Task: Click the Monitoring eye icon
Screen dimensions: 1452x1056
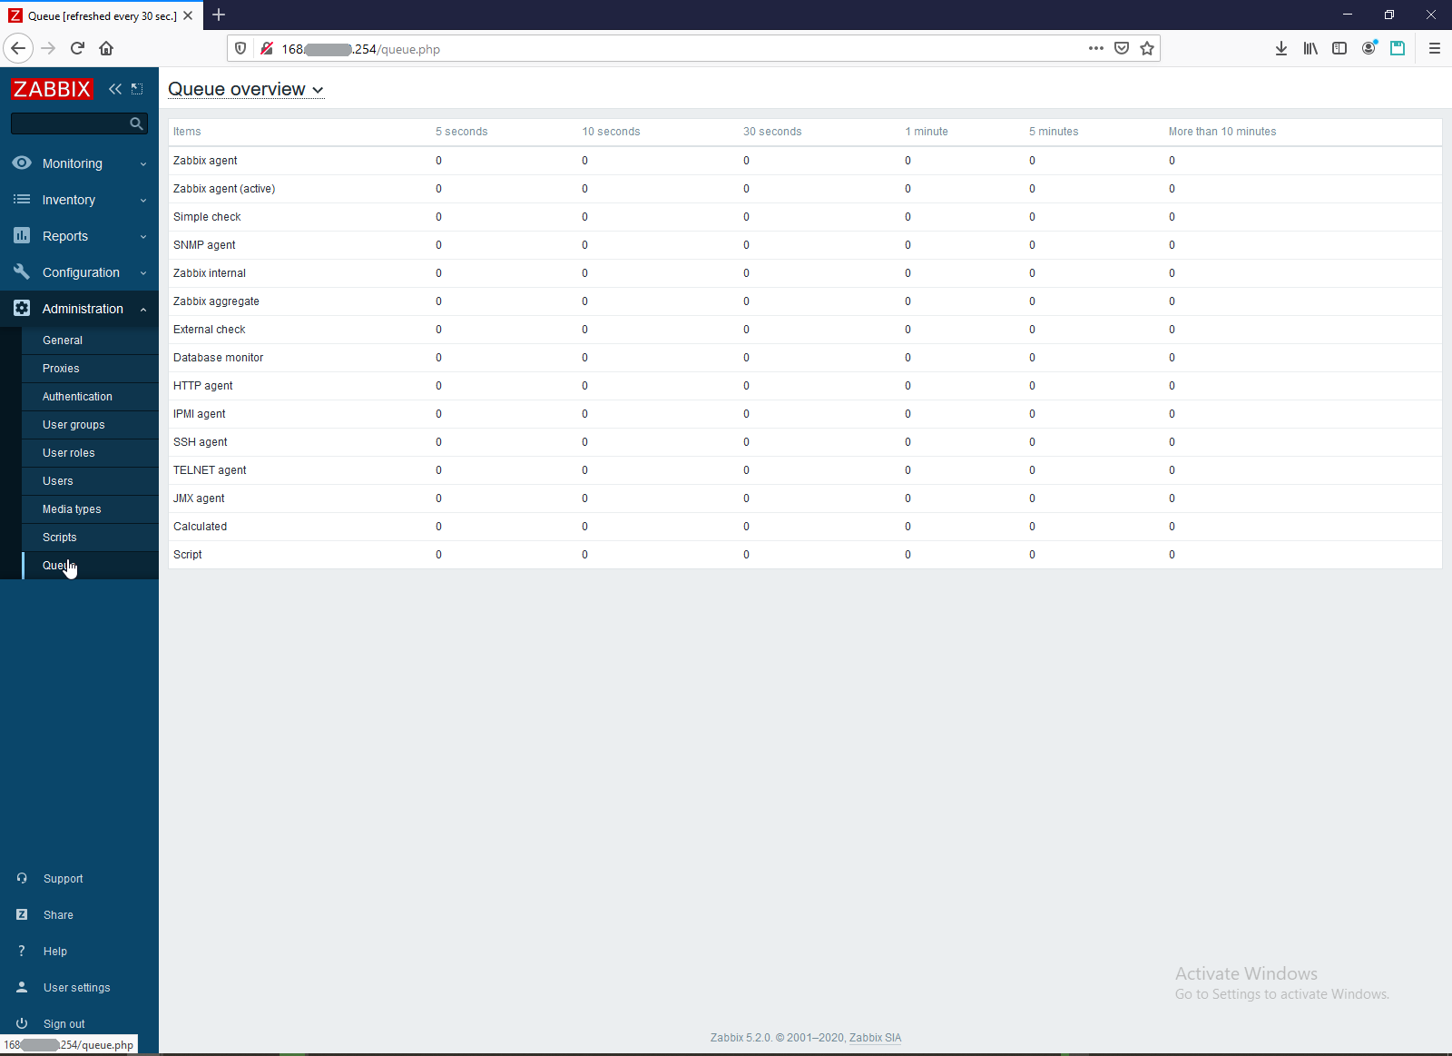Action: tap(22, 163)
